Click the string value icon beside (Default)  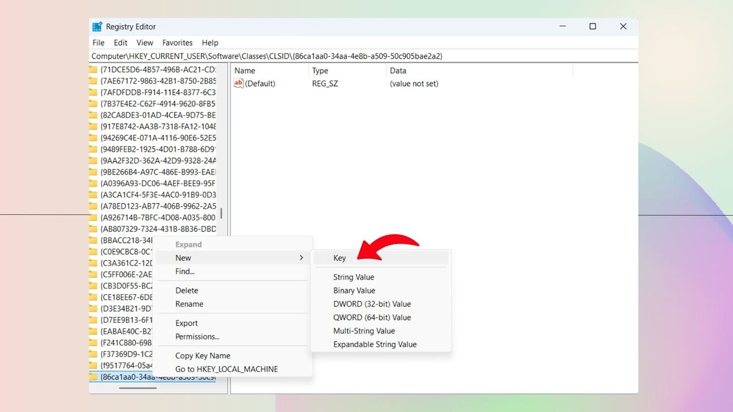tap(239, 84)
